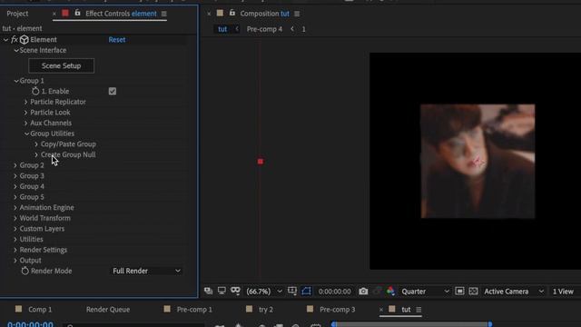Collapse the Element effect twirl arrow
Viewport: 581px width, 327px height.
[x=5, y=40]
